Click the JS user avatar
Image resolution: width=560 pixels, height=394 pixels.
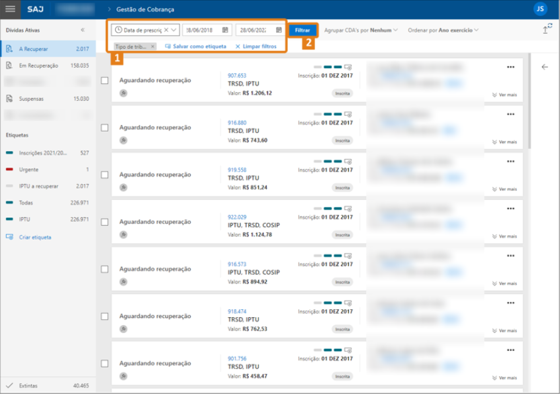tap(540, 9)
